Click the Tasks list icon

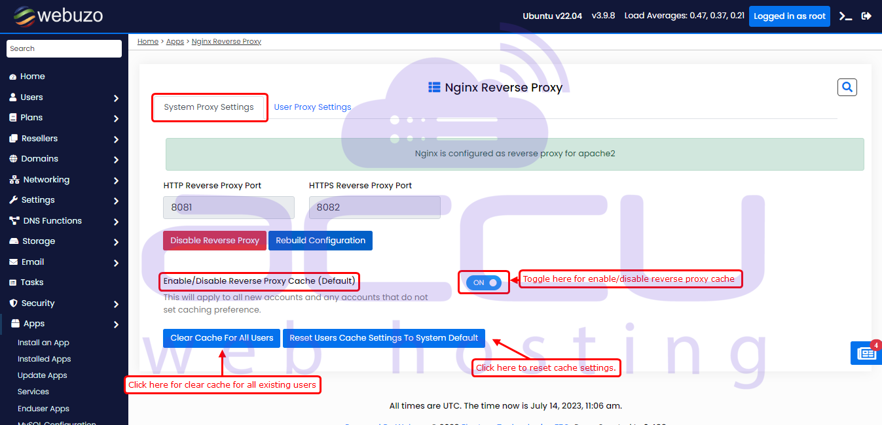13,282
